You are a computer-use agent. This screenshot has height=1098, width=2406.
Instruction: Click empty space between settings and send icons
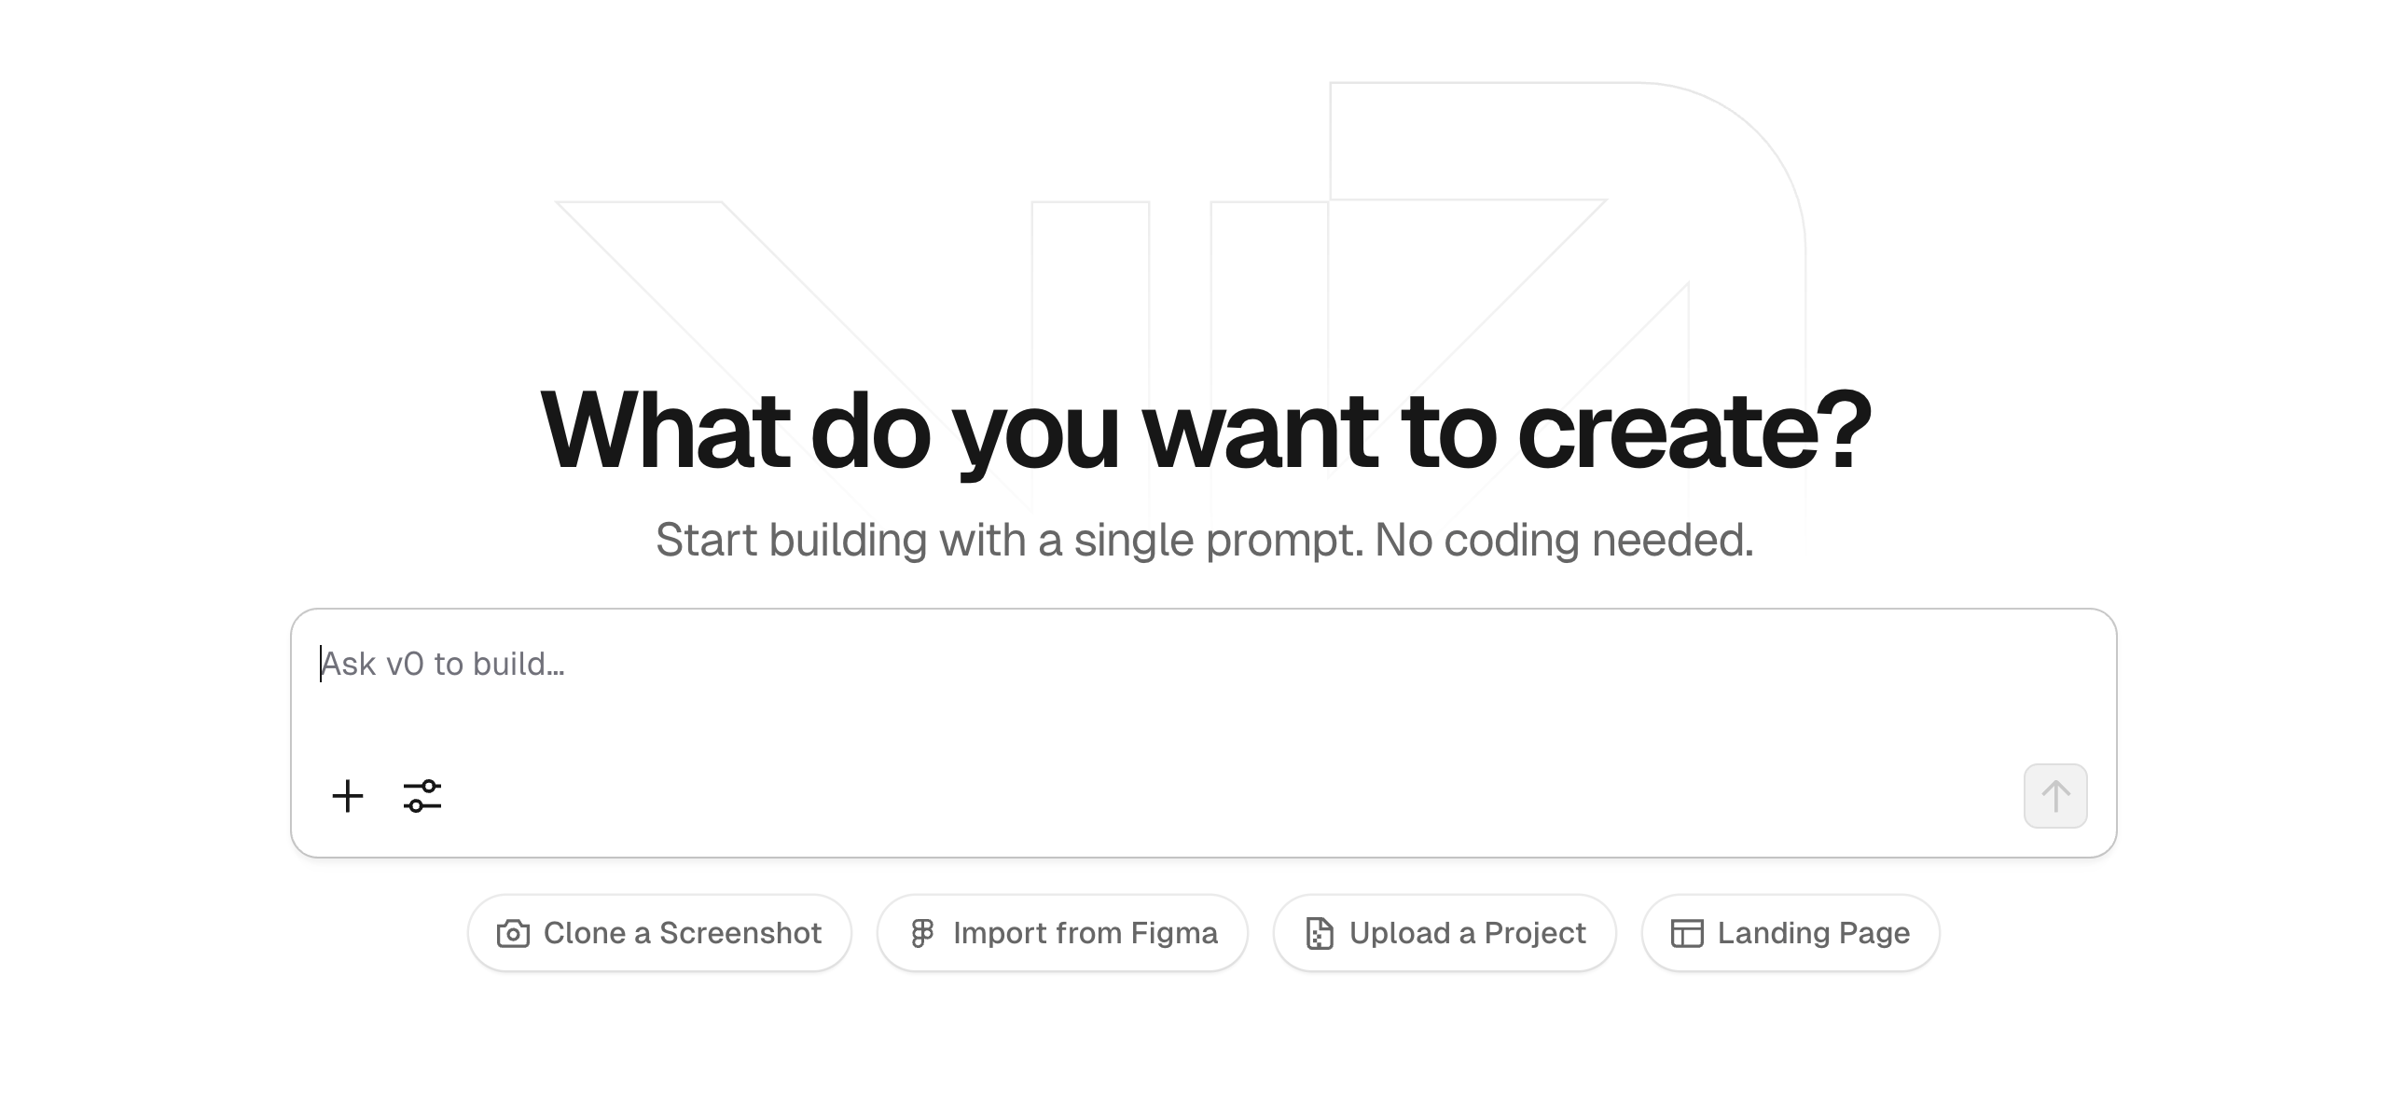click(x=1214, y=796)
